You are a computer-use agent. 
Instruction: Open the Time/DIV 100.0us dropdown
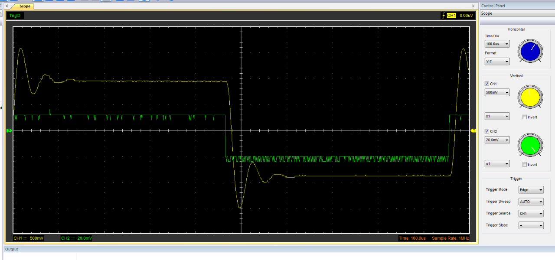pyautogui.click(x=497, y=44)
